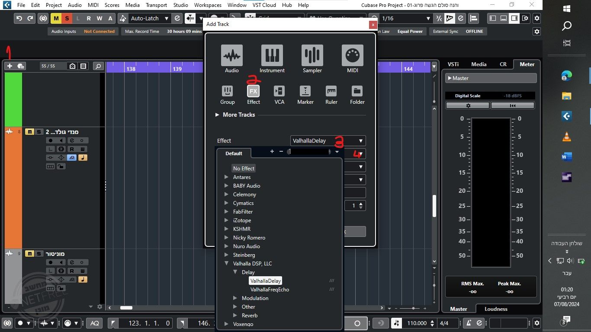Screen dimensions: 591x332
Task: Open the File menu
Action: click(x=21, y=5)
